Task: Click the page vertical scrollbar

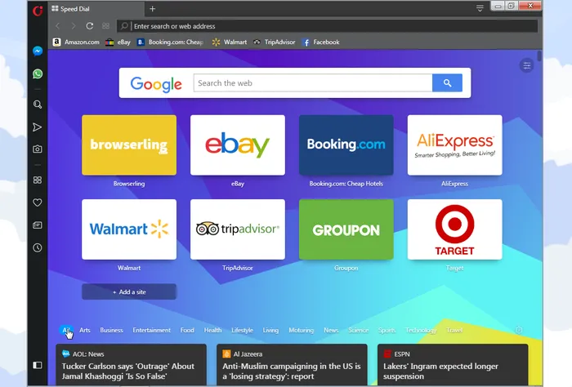Action: point(539,56)
